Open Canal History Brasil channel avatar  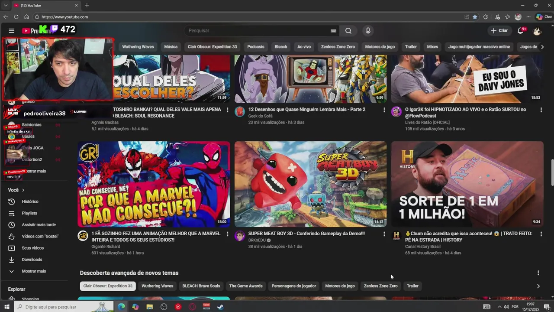click(x=396, y=236)
